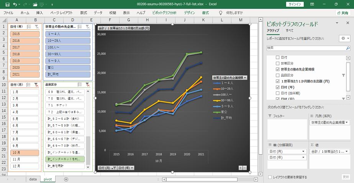Click the collapse minus button on the chart
Screen dimensions: 354x183
[x=245, y=168]
